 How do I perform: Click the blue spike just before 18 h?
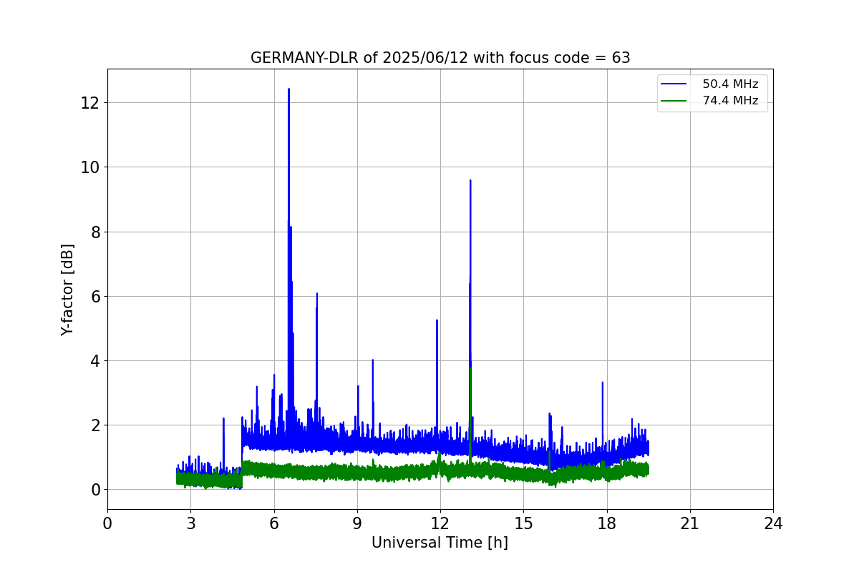click(603, 383)
